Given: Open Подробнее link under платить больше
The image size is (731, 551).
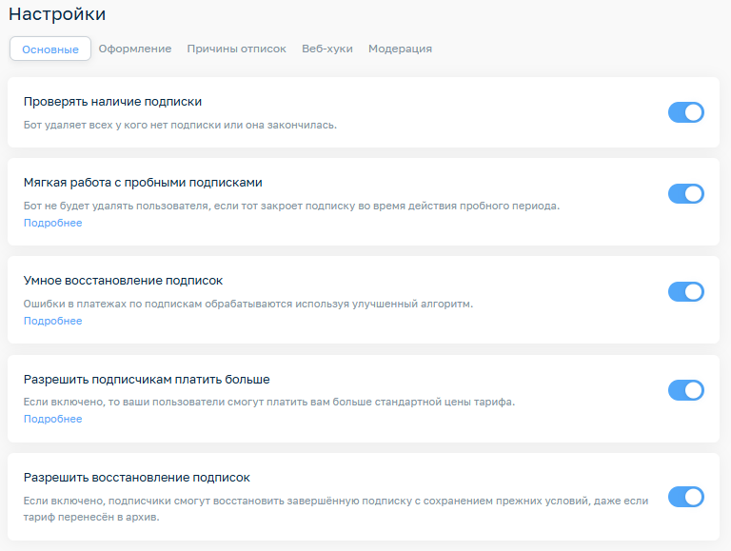Looking at the screenshot, I should pyautogui.click(x=52, y=419).
